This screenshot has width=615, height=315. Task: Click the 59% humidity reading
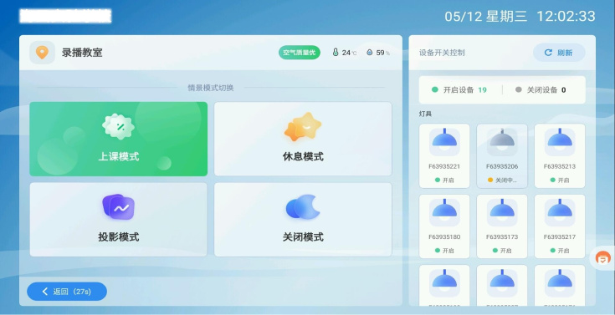pyautogui.click(x=383, y=53)
